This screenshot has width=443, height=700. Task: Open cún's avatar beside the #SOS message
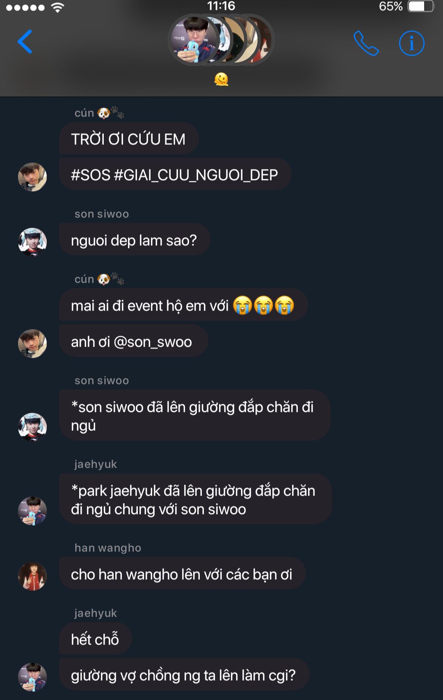(x=32, y=177)
